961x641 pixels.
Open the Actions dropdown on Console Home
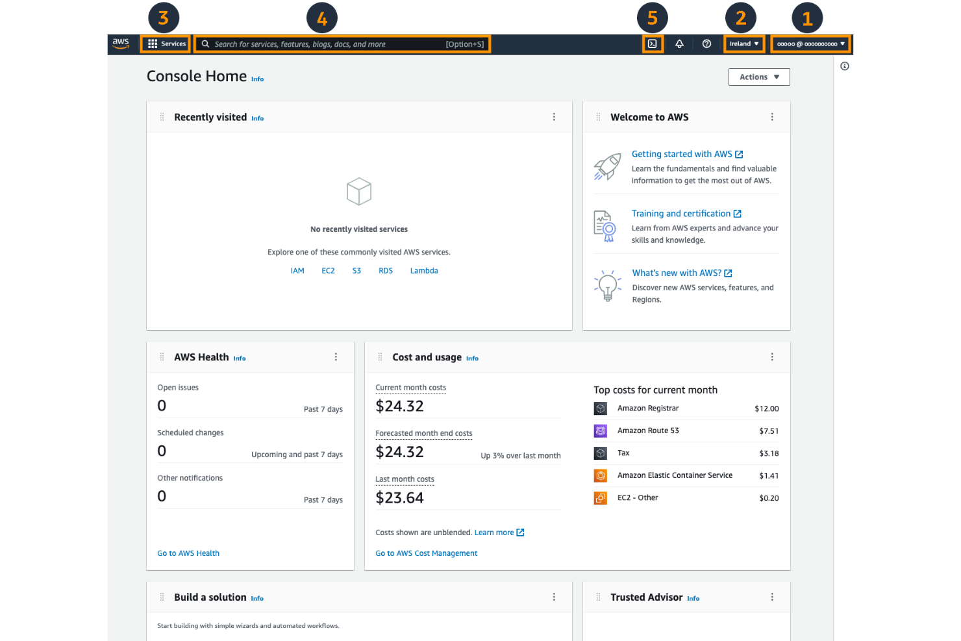click(x=758, y=77)
